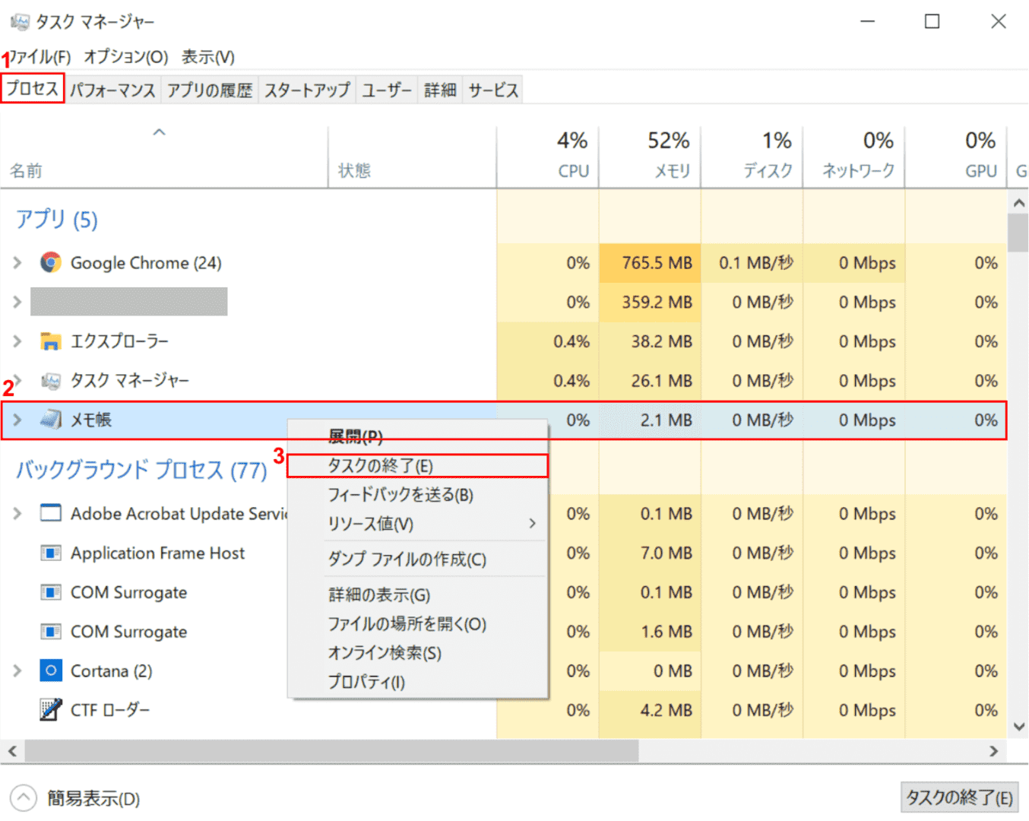Click the 簡易表示 collapse arrow icon
This screenshot has height=821, width=1029.
pyautogui.click(x=23, y=798)
